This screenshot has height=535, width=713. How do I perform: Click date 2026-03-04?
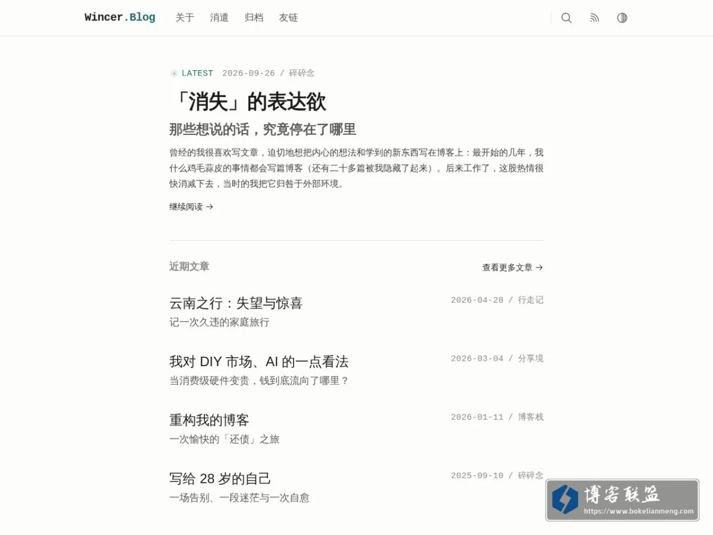[477, 358]
